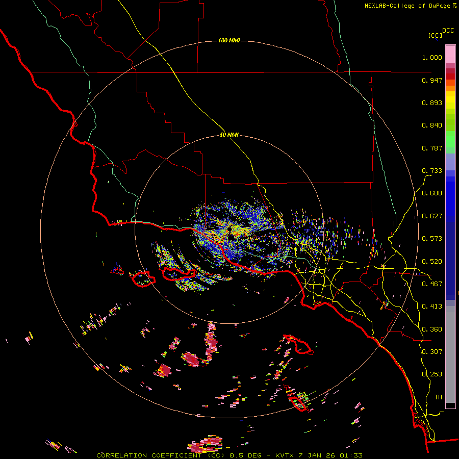This screenshot has height=459, width=459.
Task: Select the 0.520 scale value
Action: pyautogui.click(x=432, y=262)
